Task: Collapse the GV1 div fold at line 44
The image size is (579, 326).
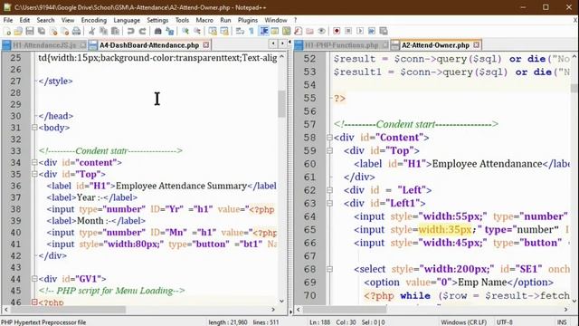Action: (x=34, y=279)
